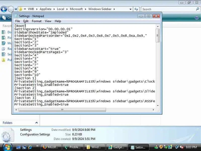This screenshot has height=151, width=201.
Task: Click the Show Desktop quick launch icon
Action: 18,147
